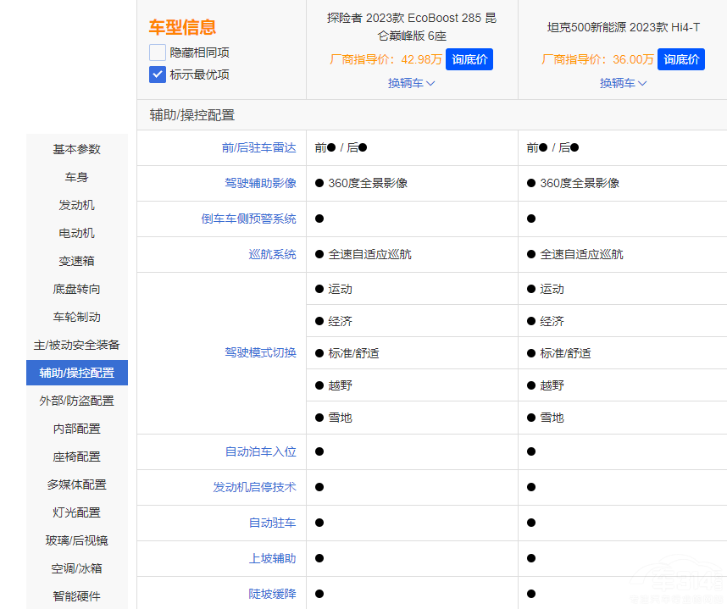Select 多媒体配置 in sidebar
Screen dimensions: 727x609
pos(76,484)
